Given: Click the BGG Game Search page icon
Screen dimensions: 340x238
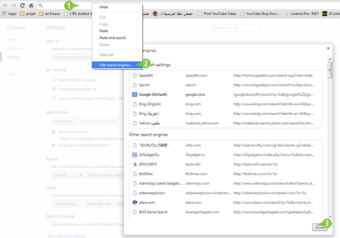Looking at the screenshot, I should (x=135, y=212).
